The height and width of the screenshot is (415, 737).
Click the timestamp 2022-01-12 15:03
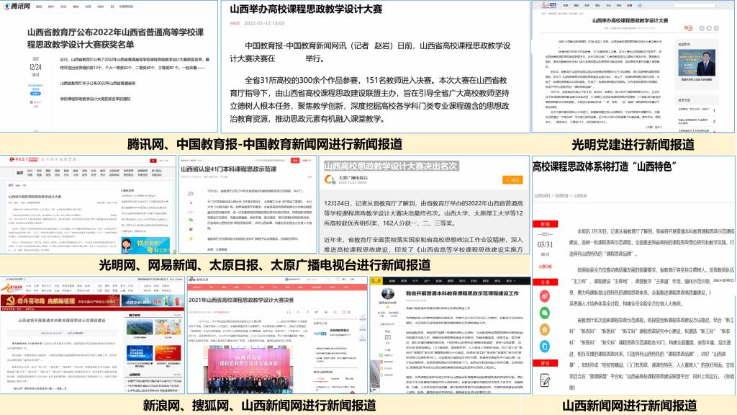[x=263, y=23]
